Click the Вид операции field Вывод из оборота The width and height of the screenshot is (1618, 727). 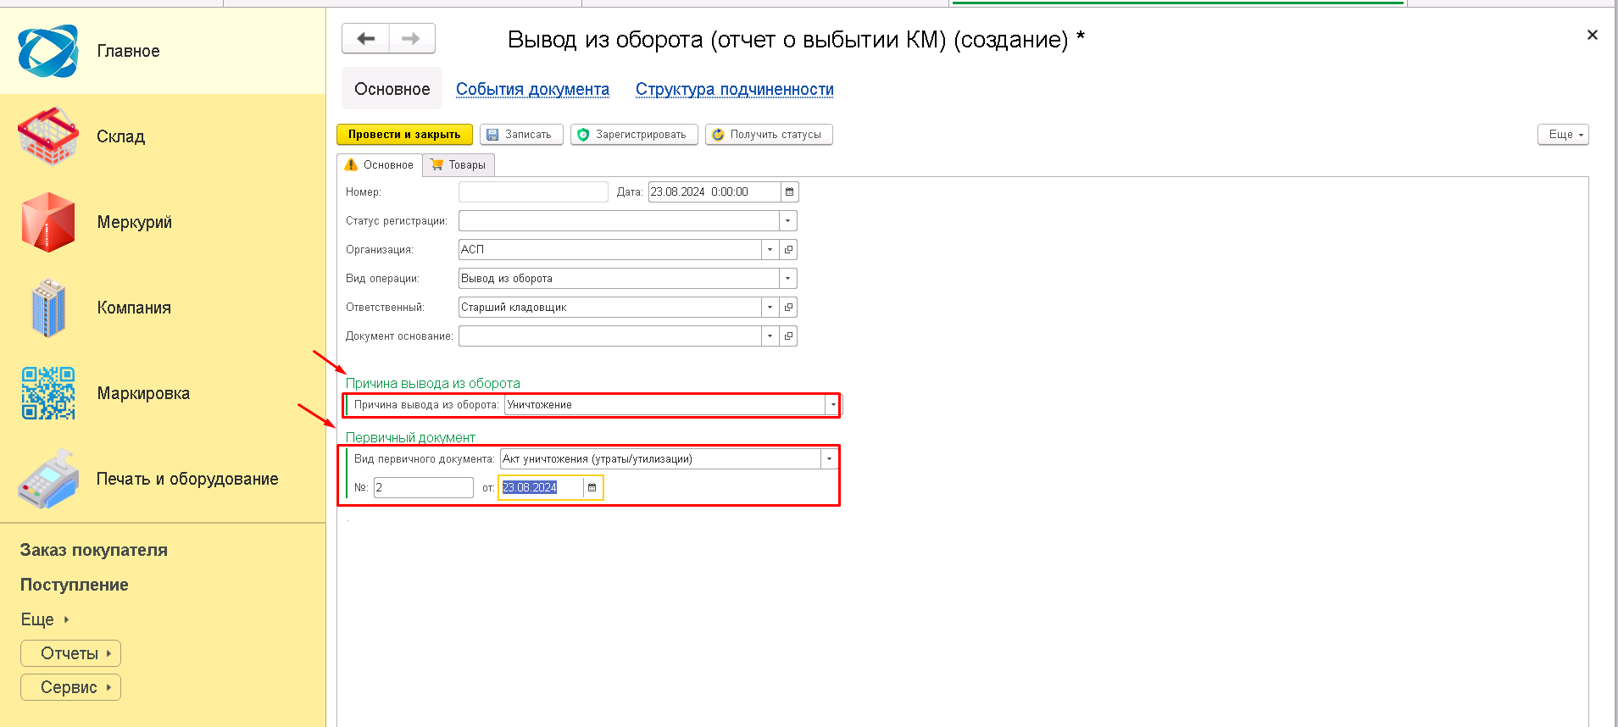click(619, 279)
